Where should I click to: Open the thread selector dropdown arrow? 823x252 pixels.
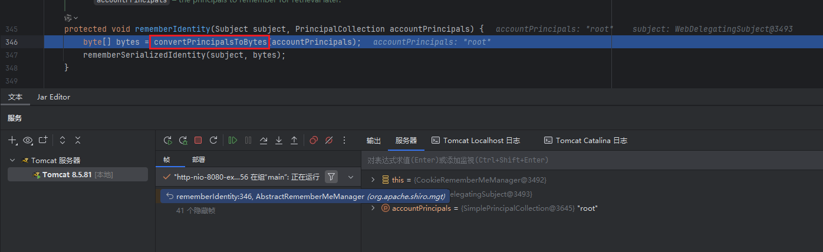click(x=351, y=177)
